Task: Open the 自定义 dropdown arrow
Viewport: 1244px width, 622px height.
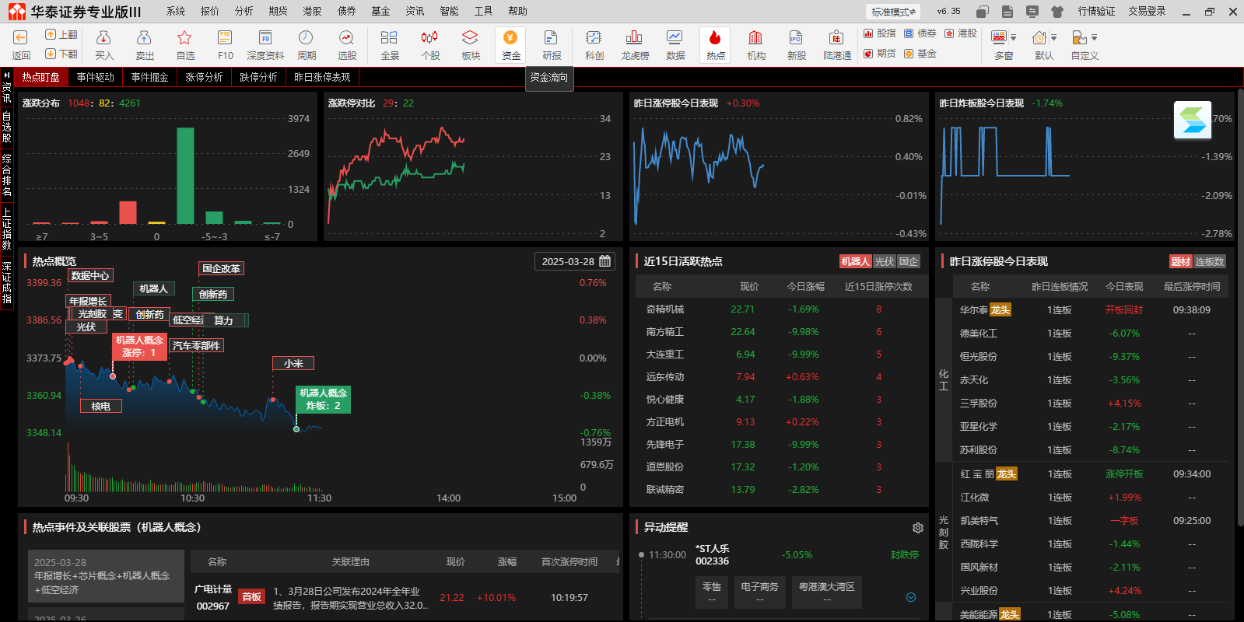Action: [x=1094, y=37]
